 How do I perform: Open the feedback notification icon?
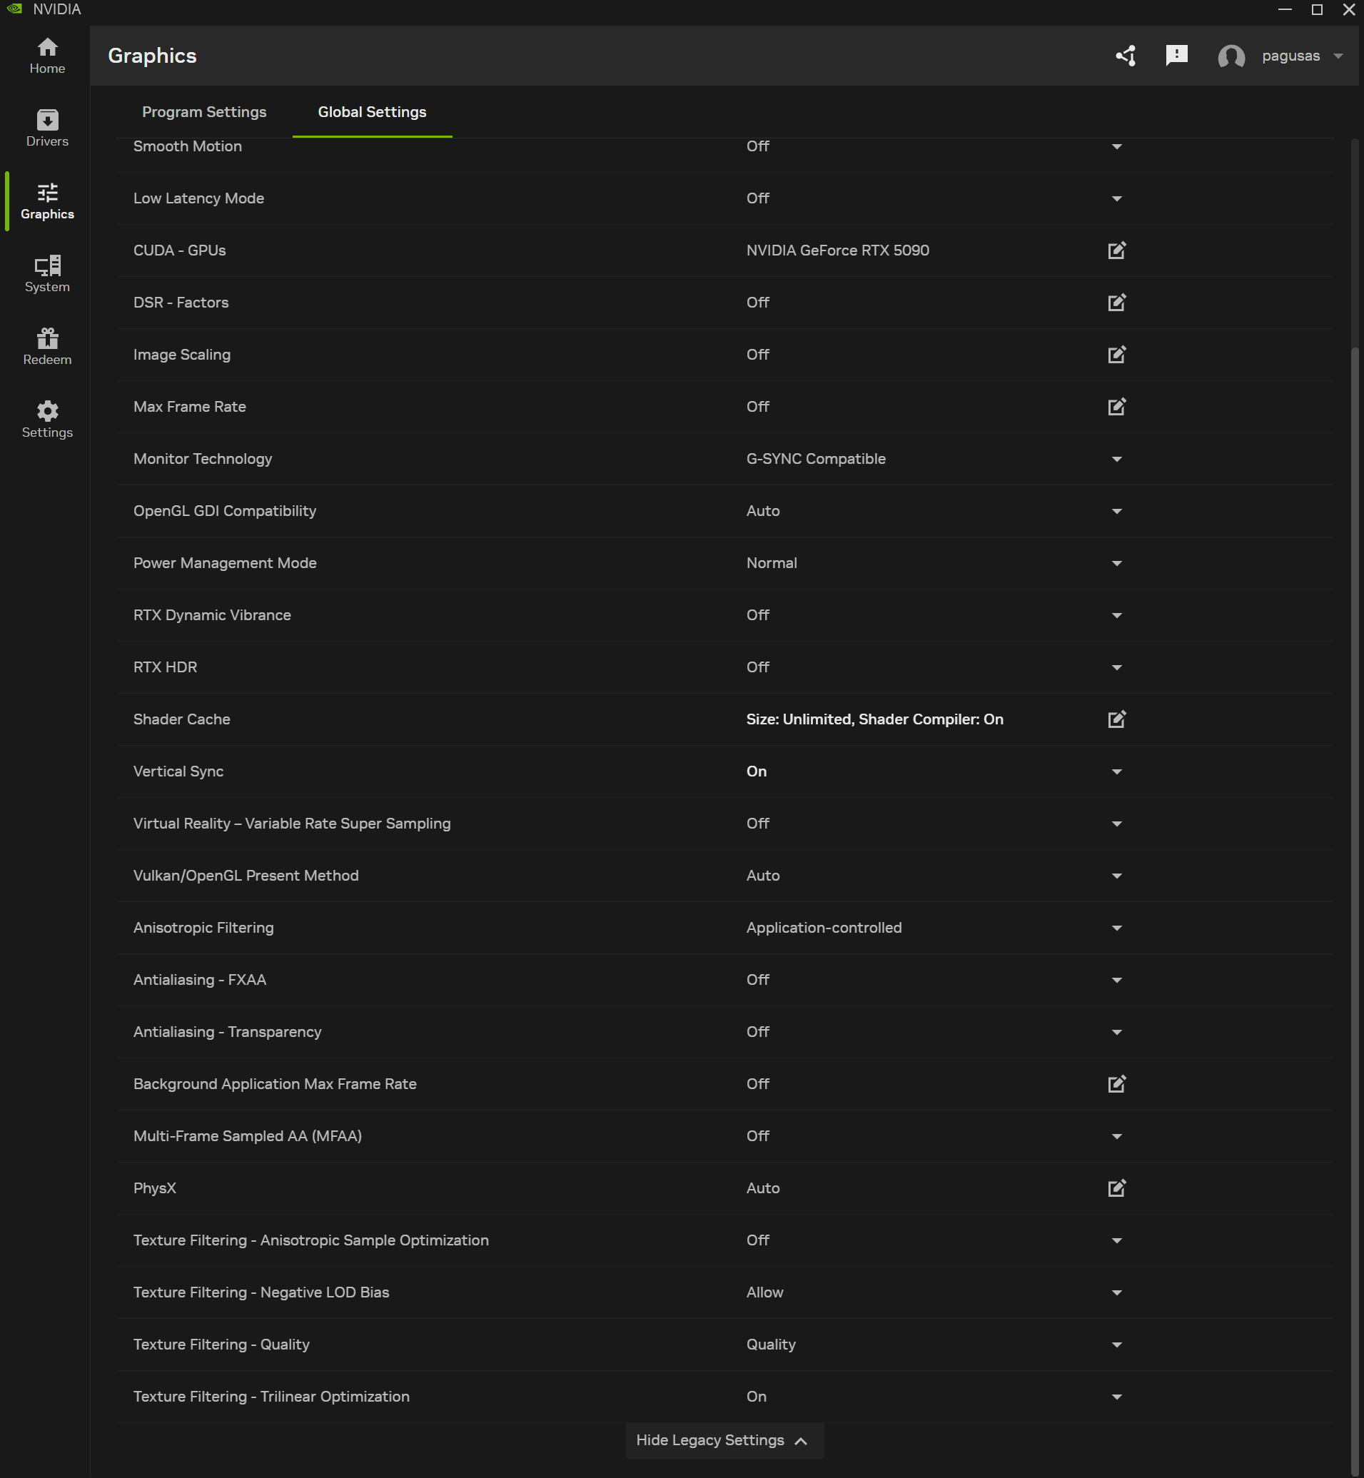tap(1176, 56)
